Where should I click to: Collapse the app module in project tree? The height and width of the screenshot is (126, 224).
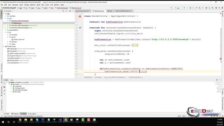[4, 14]
